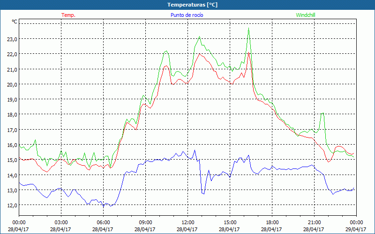Select the green 'Windchill' legend label

click(306, 15)
